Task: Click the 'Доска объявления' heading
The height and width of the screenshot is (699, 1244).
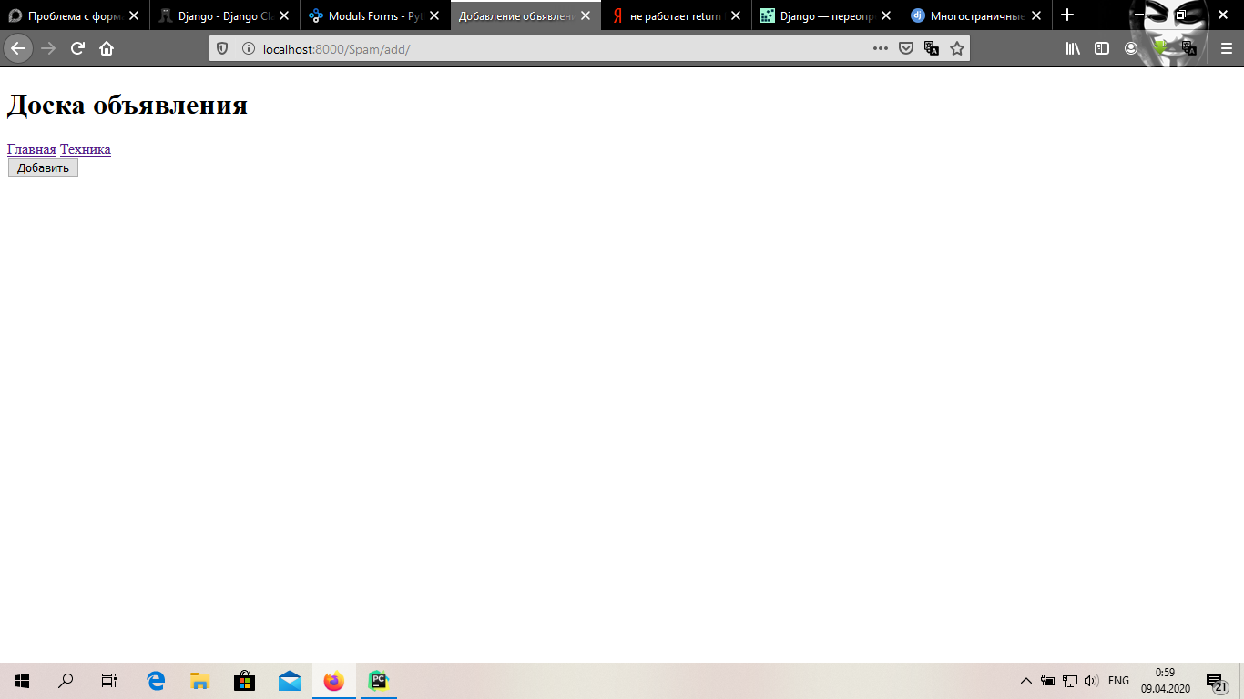Action: coord(127,105)
